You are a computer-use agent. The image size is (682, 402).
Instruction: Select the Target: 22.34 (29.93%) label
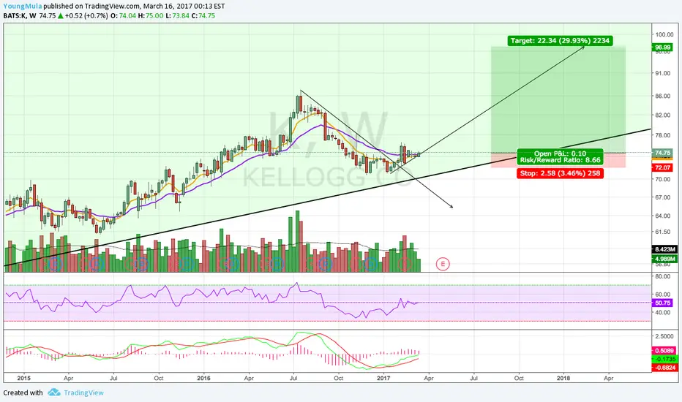point(560,40)
